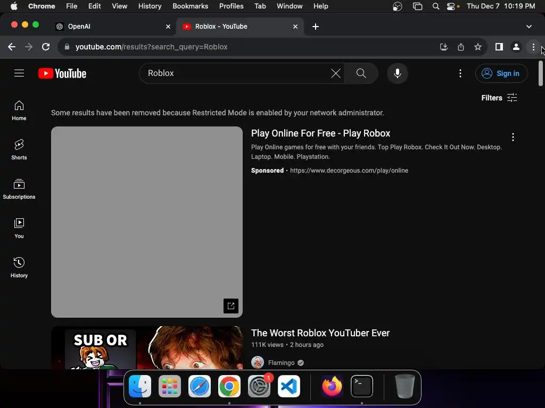This screenshot has width=545, height=408.
Task: Open Chrome three-dot menu
Action: (x=533, y=47)
